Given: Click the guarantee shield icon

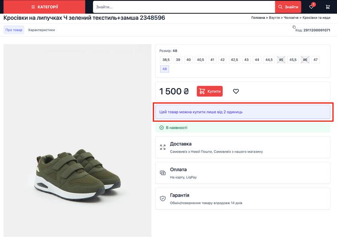Looking at the screenshot, I should [x=163, y=198].
